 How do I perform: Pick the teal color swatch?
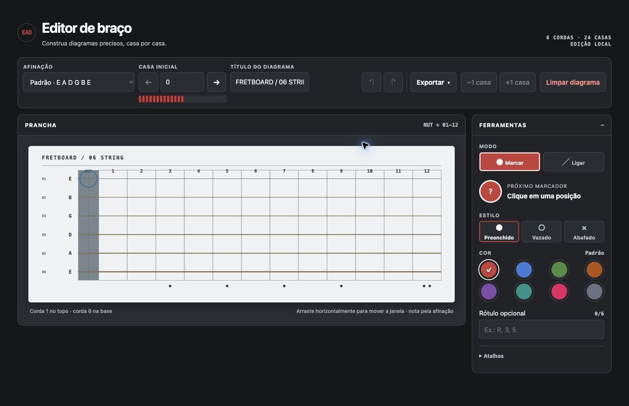[x=524, y=291]
